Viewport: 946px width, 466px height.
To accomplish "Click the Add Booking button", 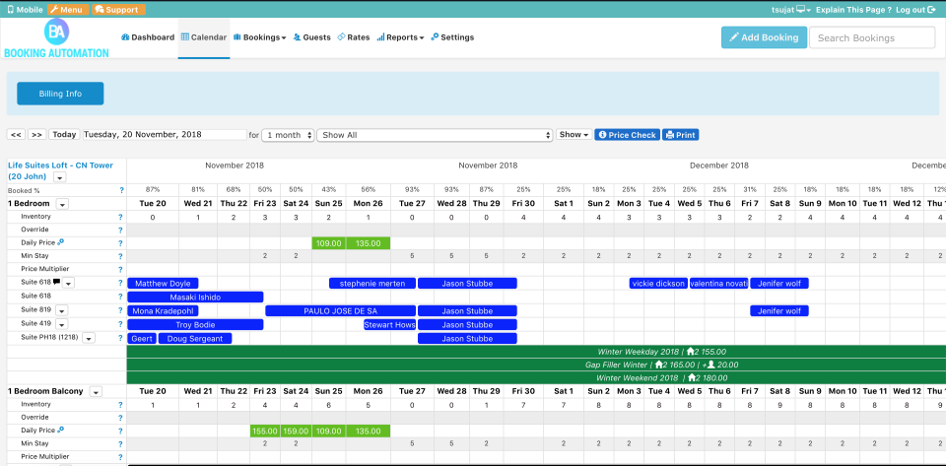I will [x=764, y=37].
